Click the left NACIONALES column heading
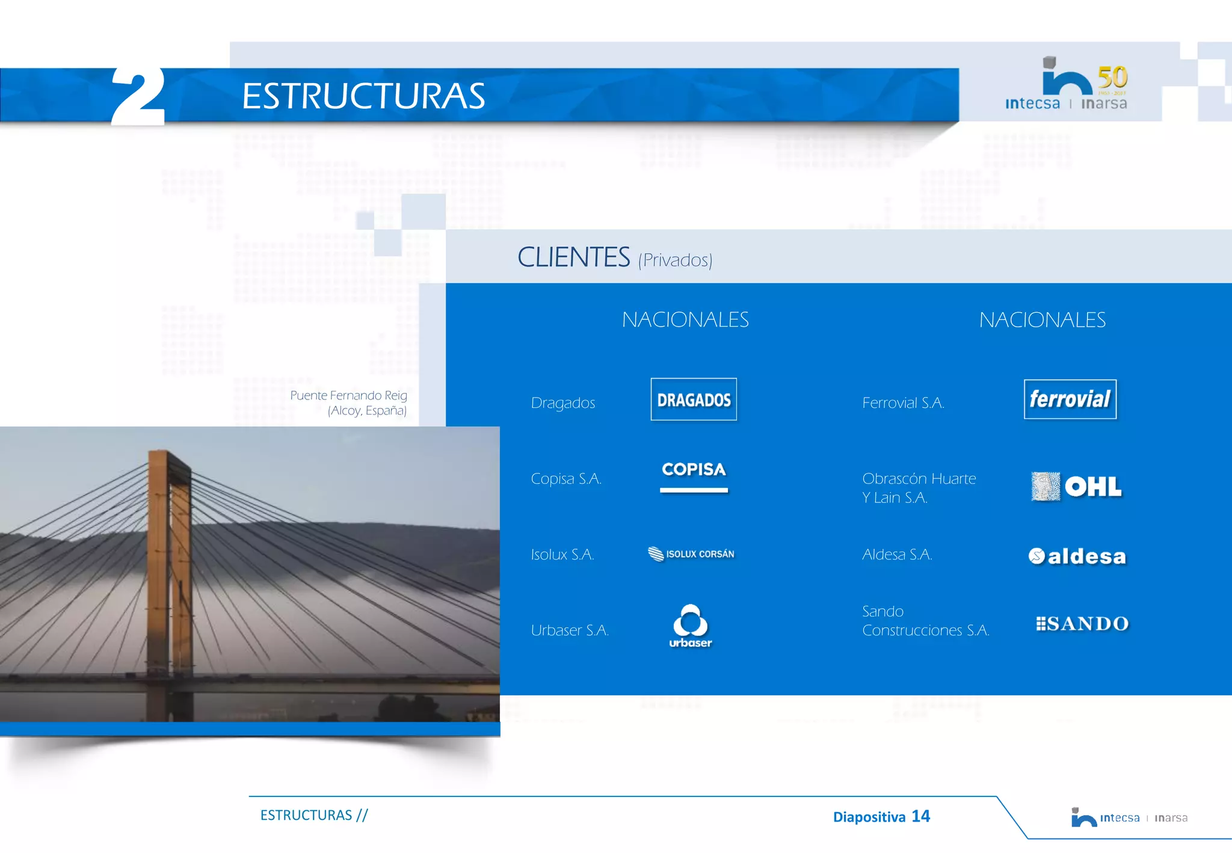The image size is (1232, 853). pyautogui.click(x=685, y=319)
